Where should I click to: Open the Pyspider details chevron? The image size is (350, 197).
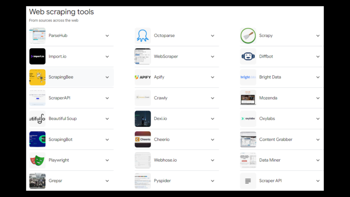point(213,181)
